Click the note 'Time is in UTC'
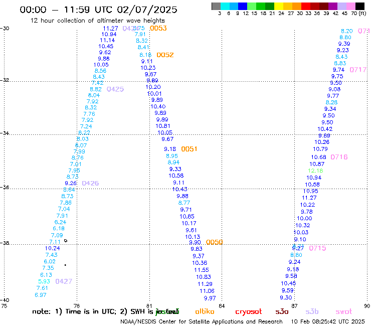The width and height of the screenshot is (371, 326). pos(91,311)
